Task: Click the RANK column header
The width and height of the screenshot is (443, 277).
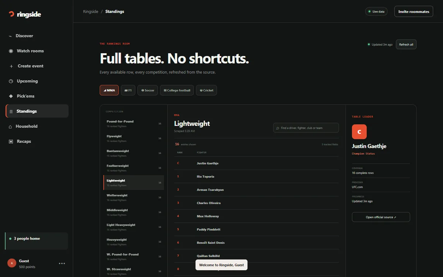Action: point(180,153)
